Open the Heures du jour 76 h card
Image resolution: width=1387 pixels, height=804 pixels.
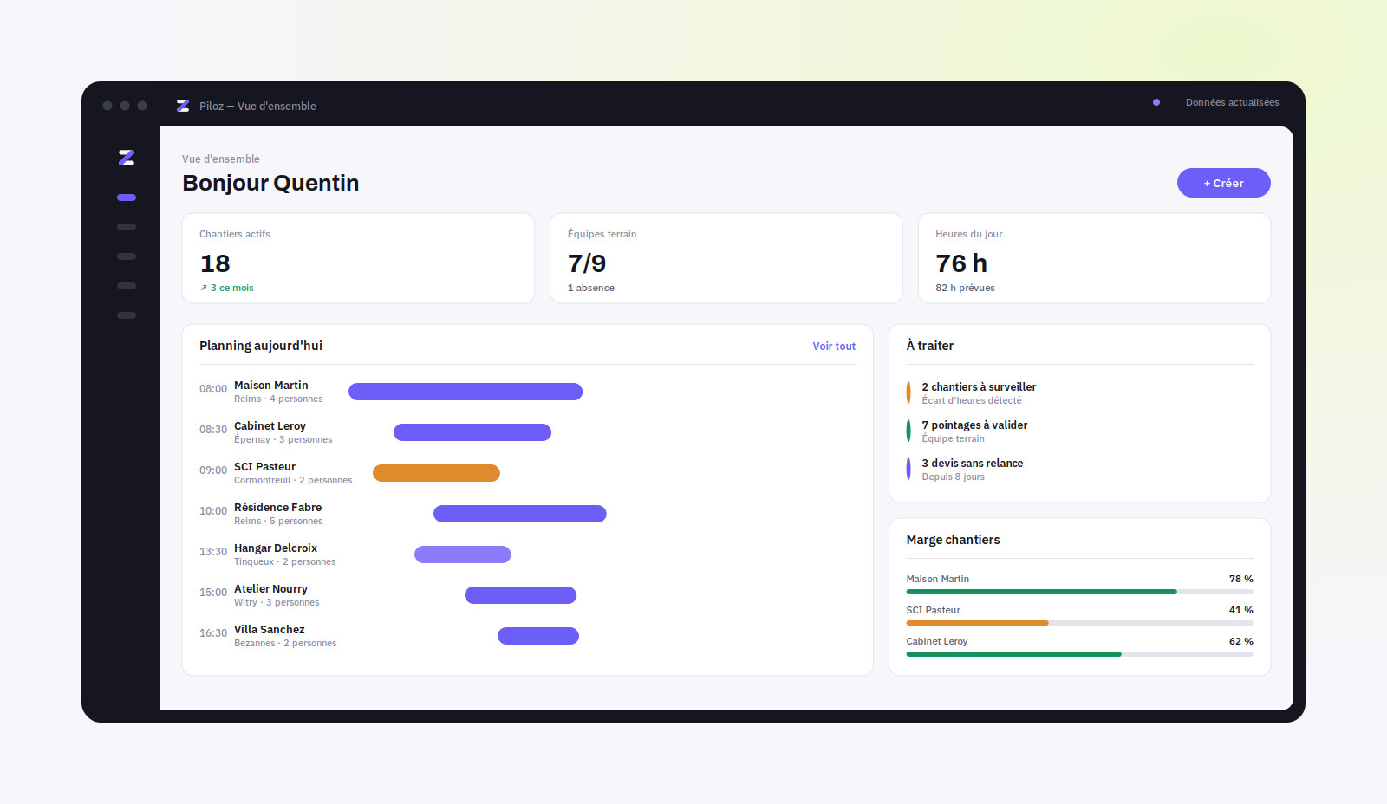[x=1094, y=258]
